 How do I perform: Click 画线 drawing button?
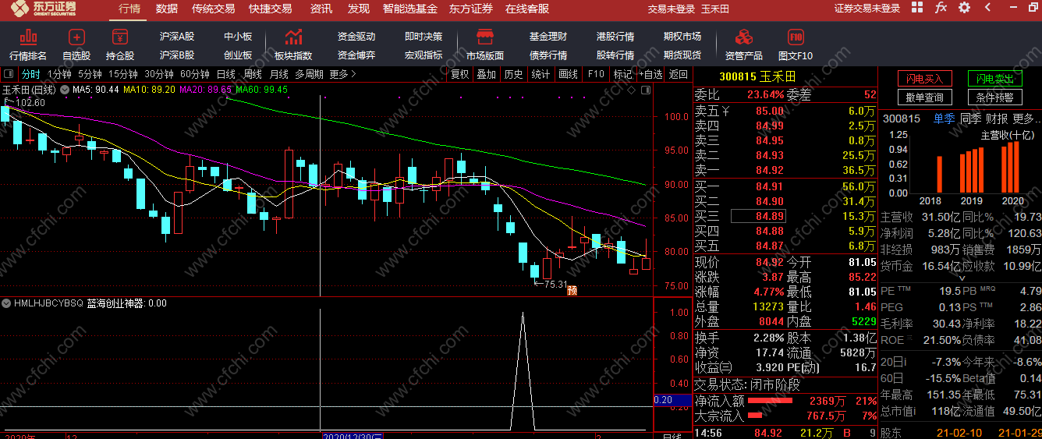pos(569,74)
